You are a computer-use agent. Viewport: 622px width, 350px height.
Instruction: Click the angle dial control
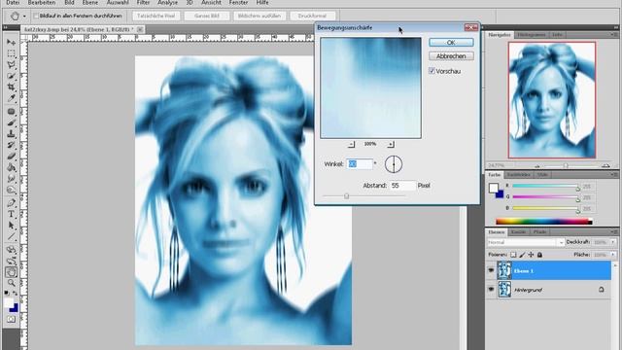(394, 164)
